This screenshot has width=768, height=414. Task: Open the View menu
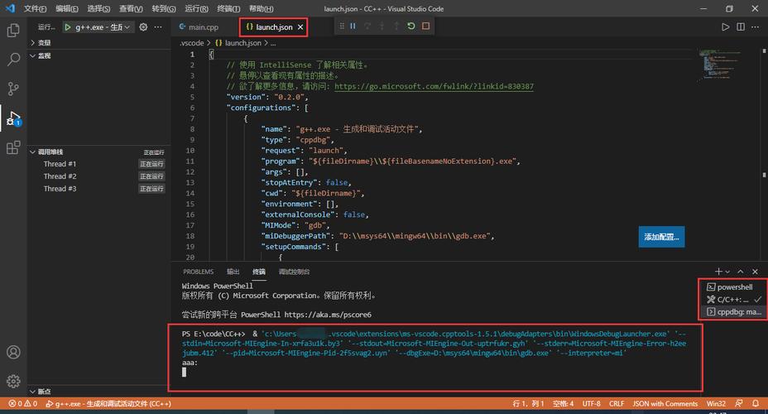click(x=131, y=8)
